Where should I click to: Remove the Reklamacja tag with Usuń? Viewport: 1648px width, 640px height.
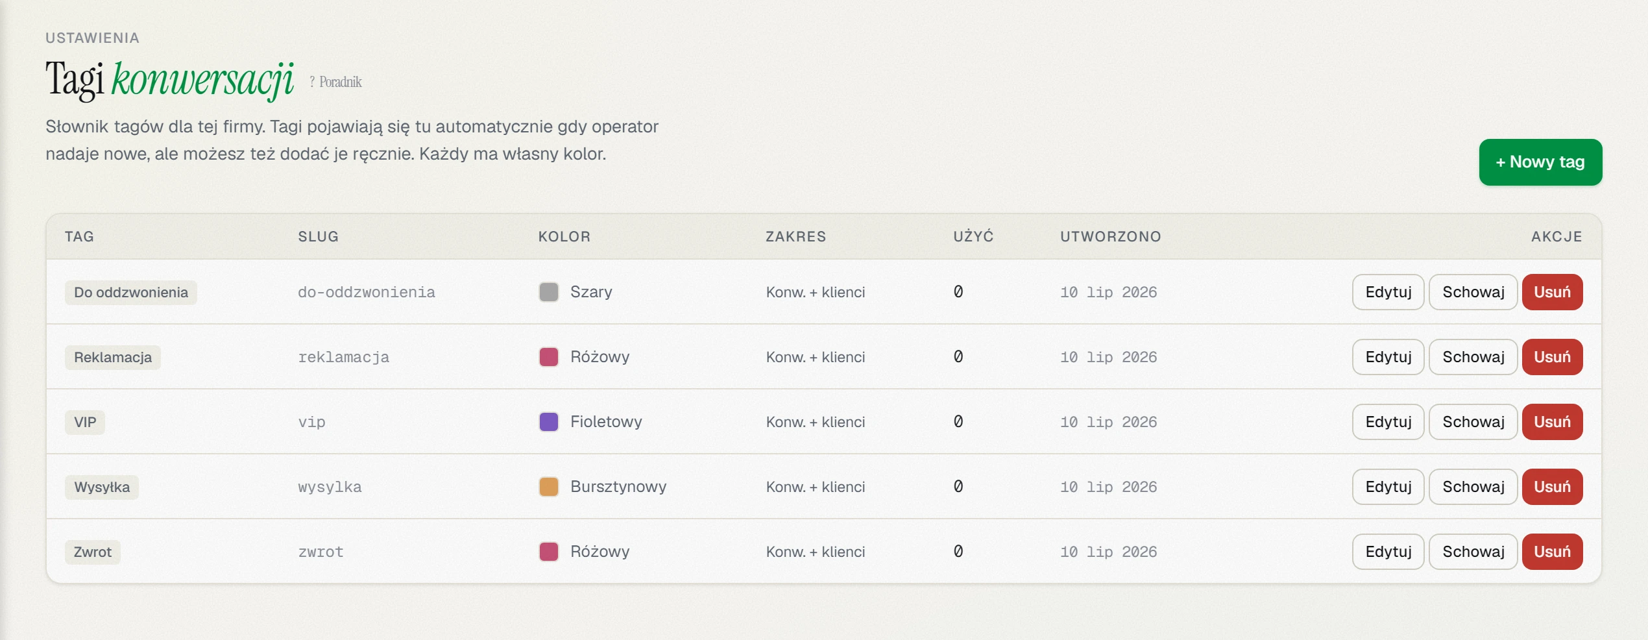(x=1552, y=357)
